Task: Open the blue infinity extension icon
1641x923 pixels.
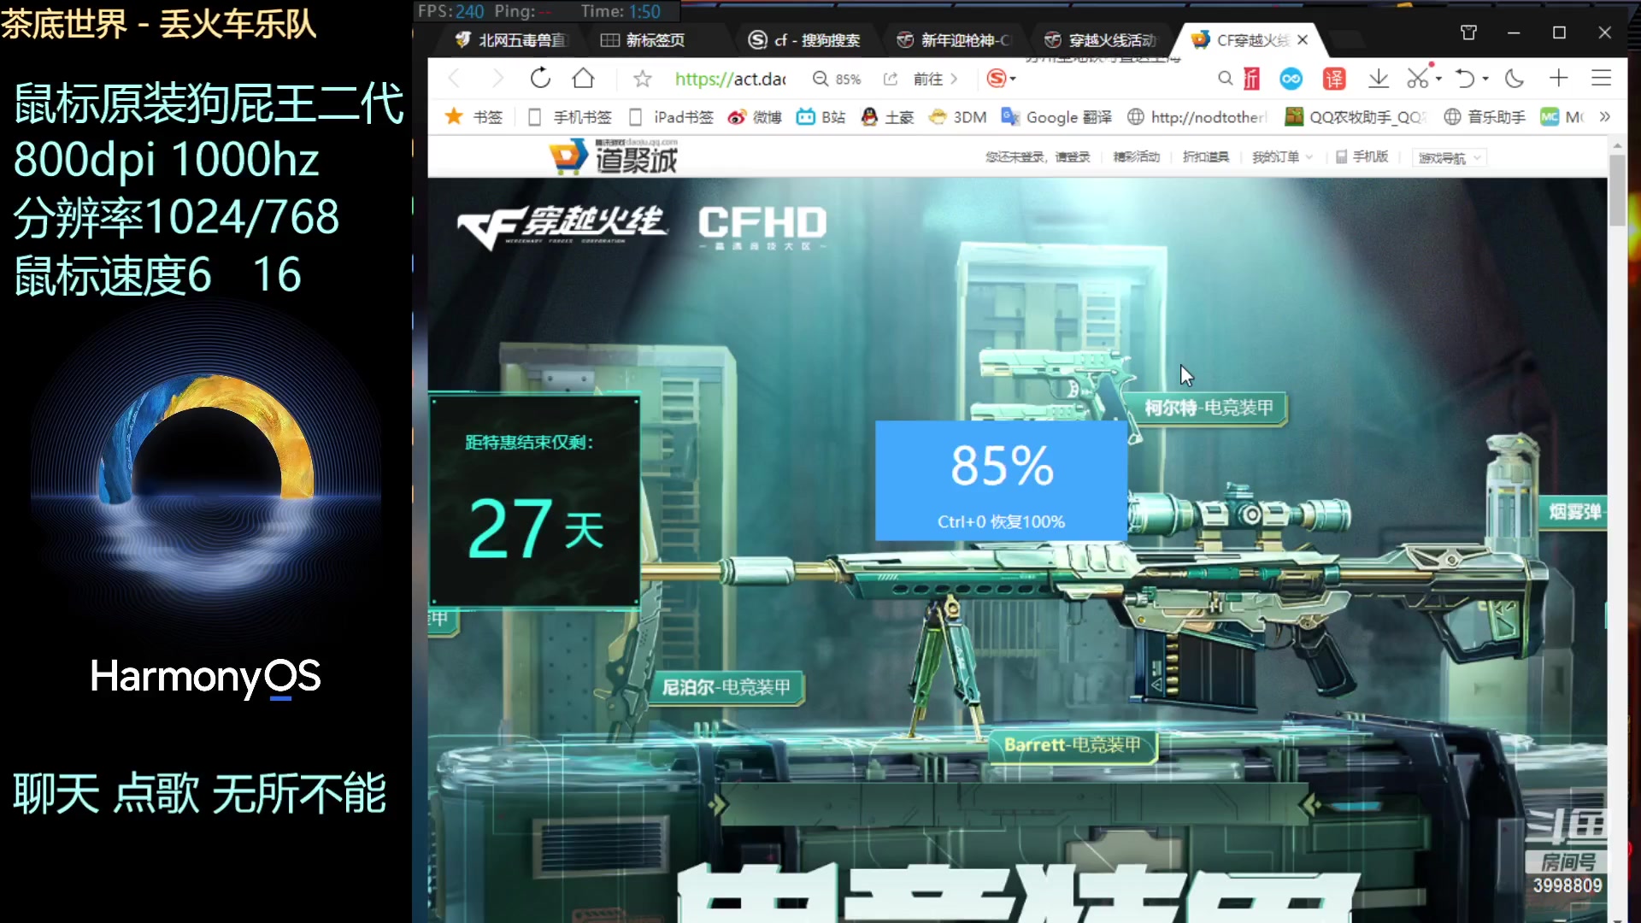Action: (x=1291, y=79)
